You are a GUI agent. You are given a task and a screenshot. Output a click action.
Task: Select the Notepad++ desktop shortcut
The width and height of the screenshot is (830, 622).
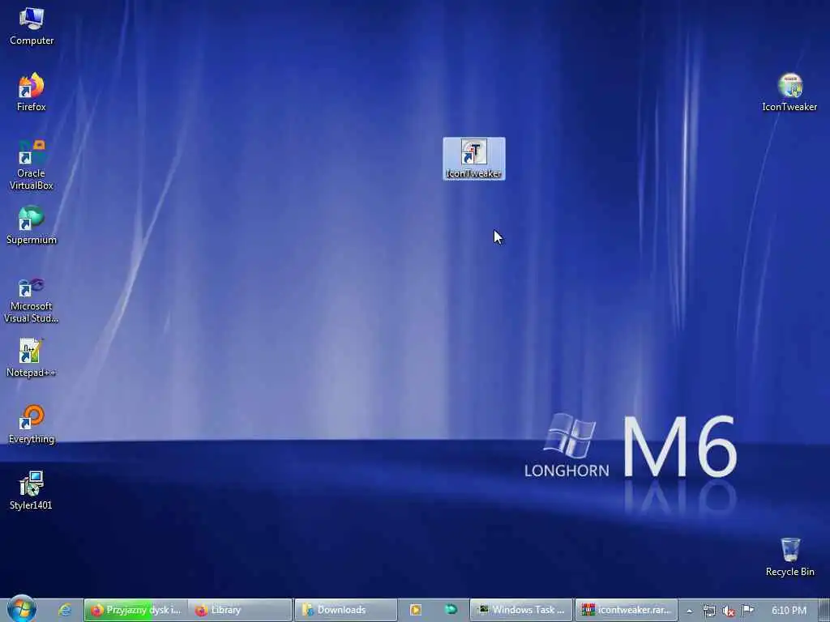(x=32, y=358)
